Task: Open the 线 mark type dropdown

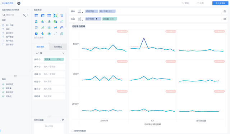Action: (50, 53)
